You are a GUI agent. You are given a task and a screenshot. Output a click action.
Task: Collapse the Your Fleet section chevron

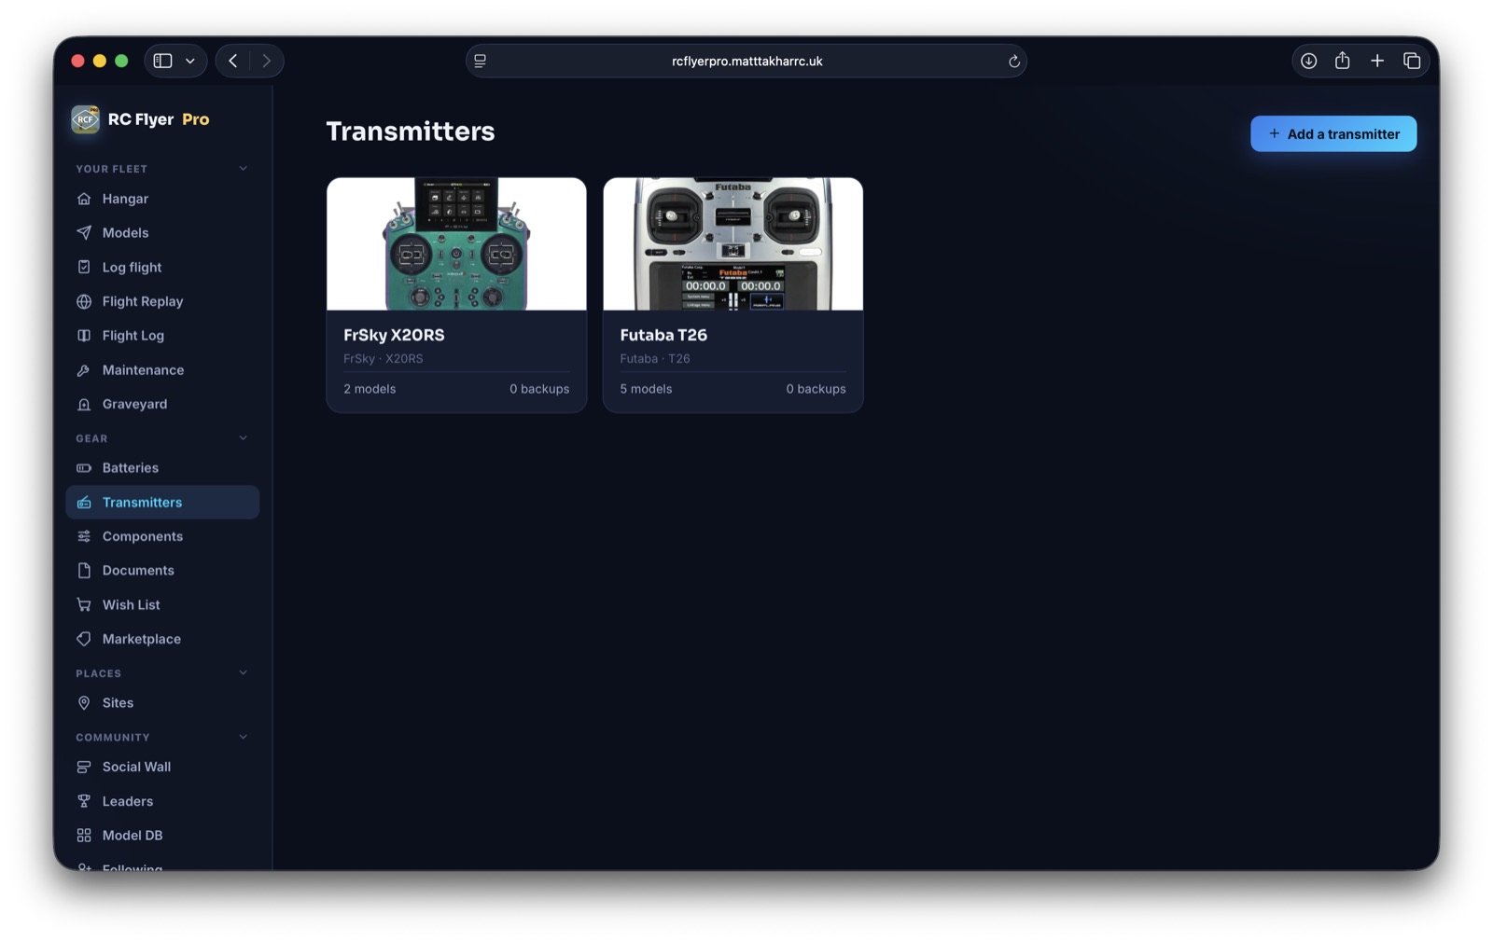coord(244,169)
